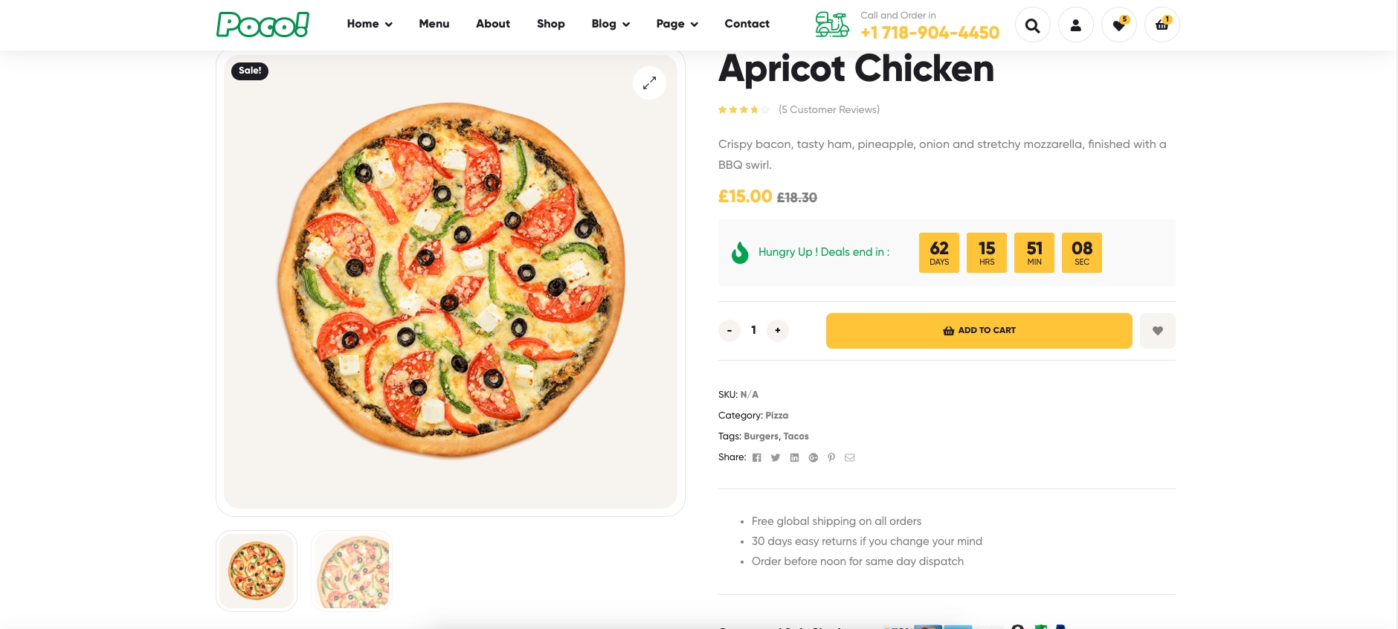Open the Contact page
The height and width of the screenshot is (629, 1398).
[747, 24]
